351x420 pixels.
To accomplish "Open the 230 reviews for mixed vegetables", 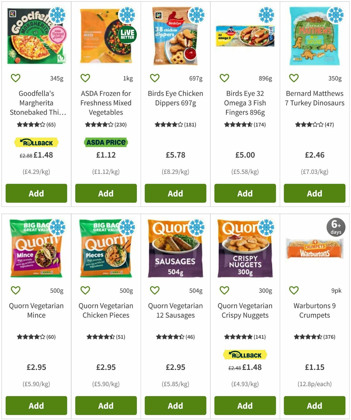I will tap(106, 125).
